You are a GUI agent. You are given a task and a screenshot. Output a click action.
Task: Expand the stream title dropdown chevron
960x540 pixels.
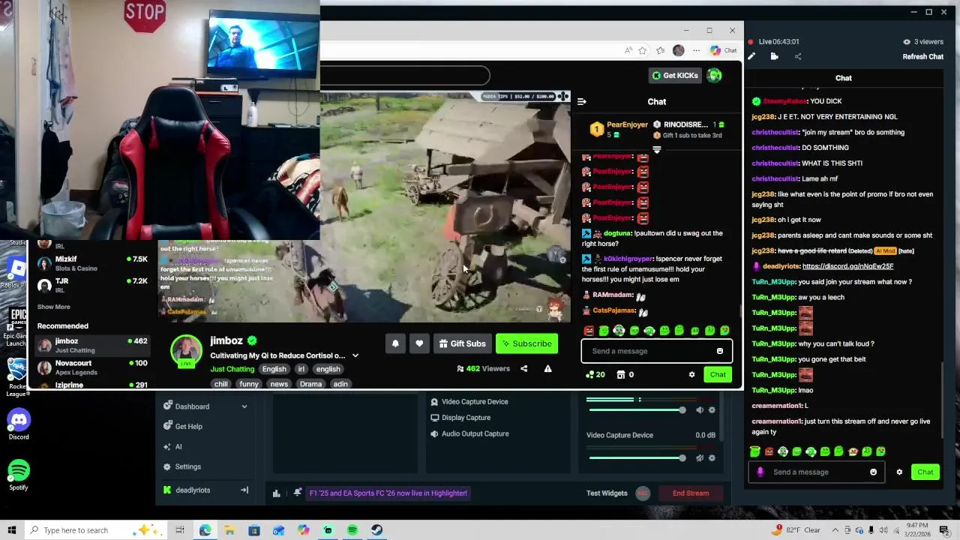click(x=355, y=355)
